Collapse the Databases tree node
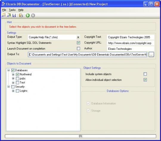 click(x=9, y=70)
